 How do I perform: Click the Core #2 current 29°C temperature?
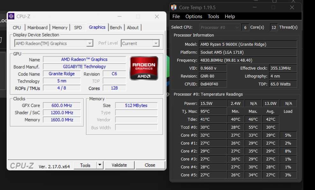pyautogui.click(x=213, y=151)
